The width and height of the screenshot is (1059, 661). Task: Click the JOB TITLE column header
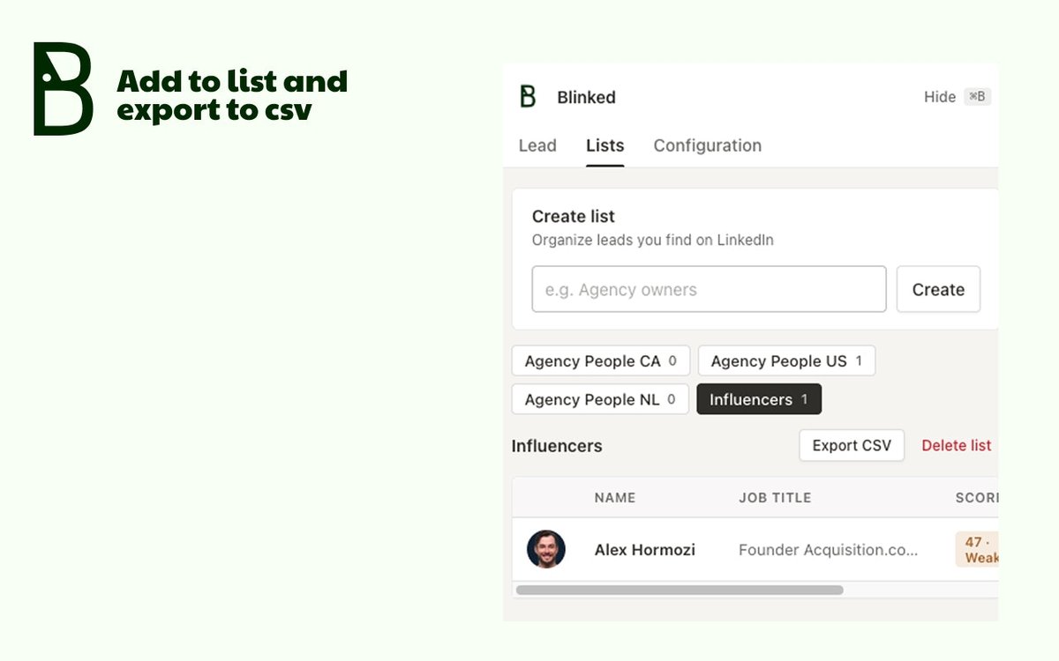pos(775,497)
